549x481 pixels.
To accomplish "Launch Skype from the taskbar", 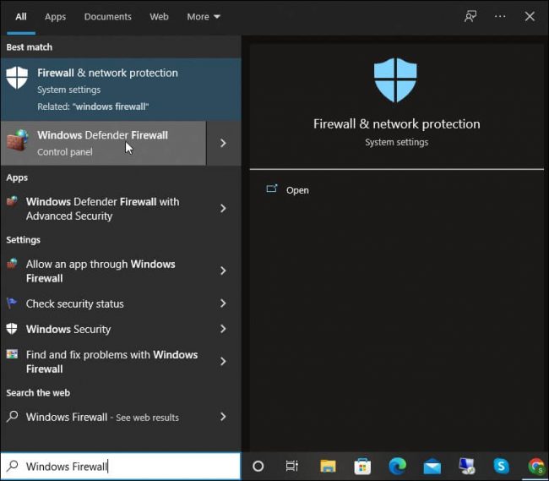I will tap(501, 466).
